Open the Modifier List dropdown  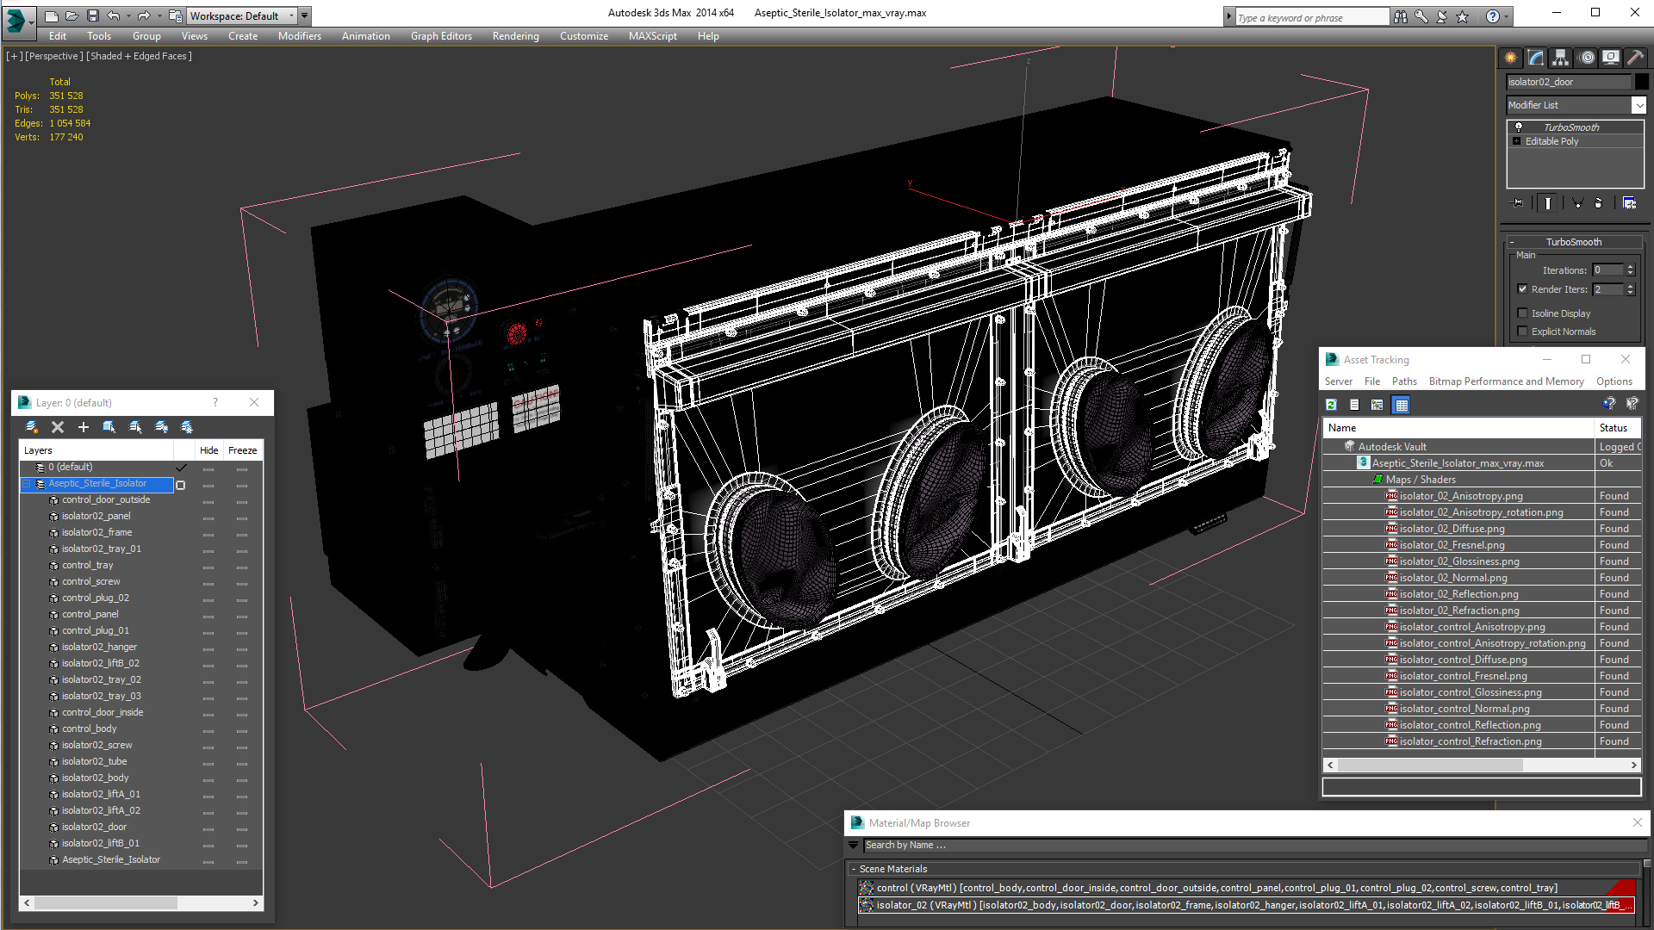coord(1638,105)
